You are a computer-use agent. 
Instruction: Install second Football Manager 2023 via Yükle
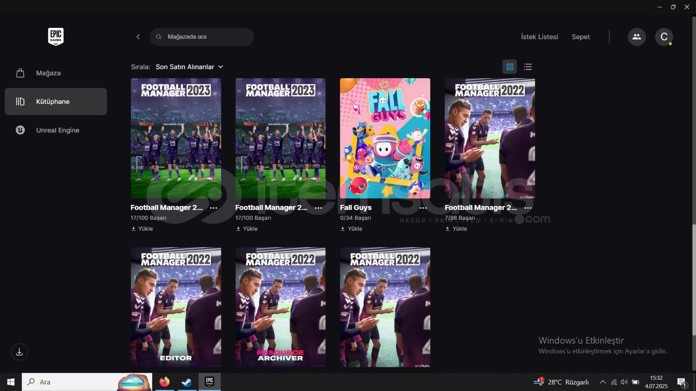click(247, 229)
